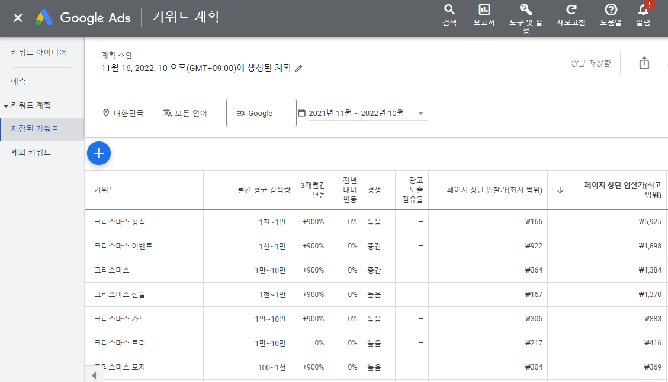This screenshot has height=382, width=668.
Task: Open 도구 및 설정 menu
Action: tap(525, 13)
